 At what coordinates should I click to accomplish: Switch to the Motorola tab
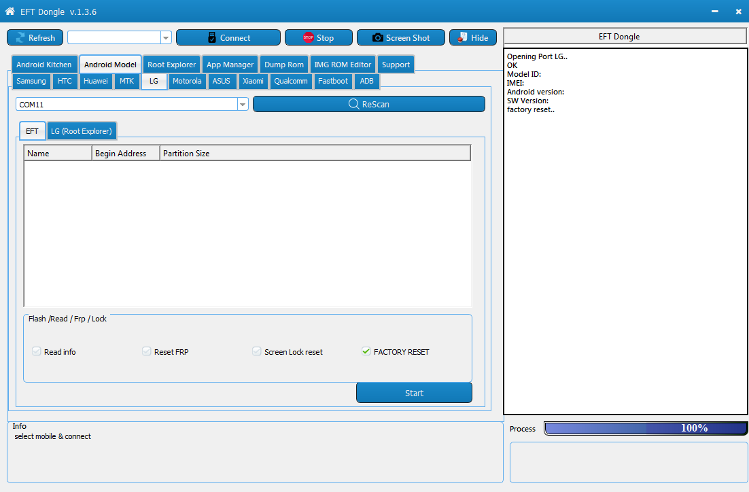click(x=187, y=81)
